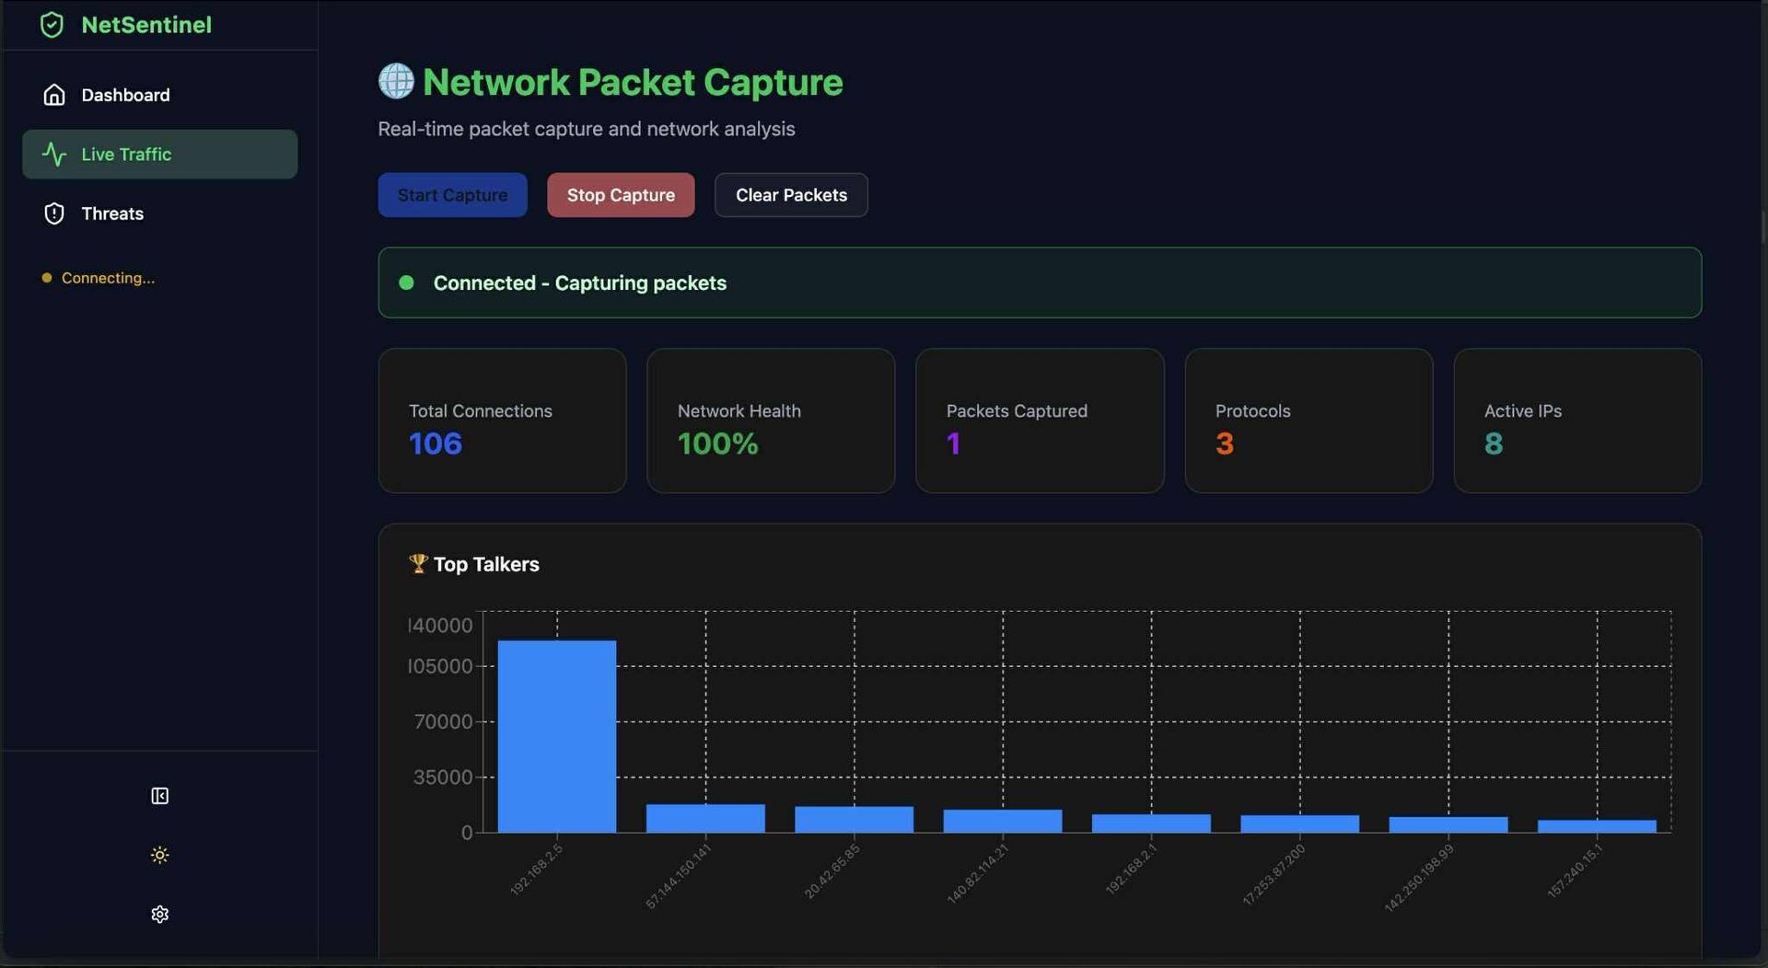Click the tallest bar for 192.168.2.5
Screen dimensions: 1768x968
point(557,736)
